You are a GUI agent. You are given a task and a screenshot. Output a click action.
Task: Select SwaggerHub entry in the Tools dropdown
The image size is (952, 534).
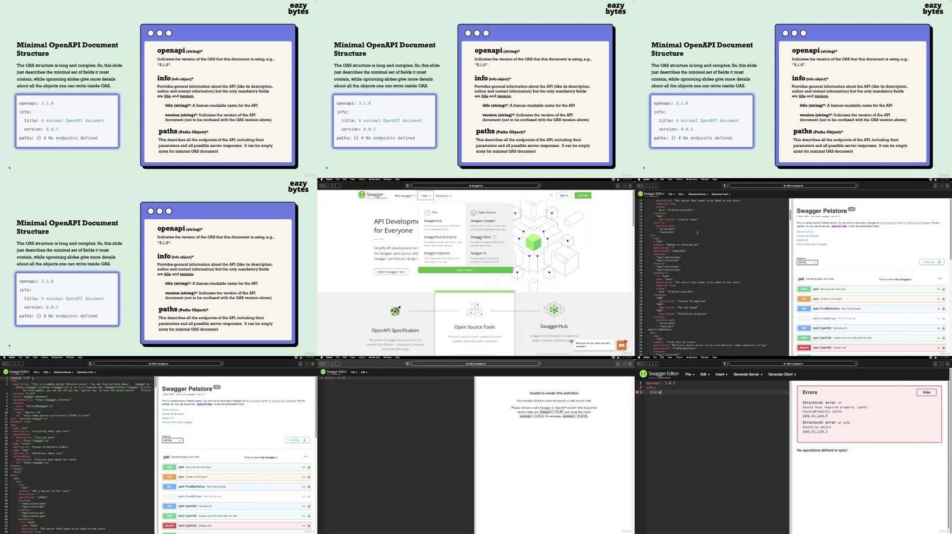[x=433, y=221]
